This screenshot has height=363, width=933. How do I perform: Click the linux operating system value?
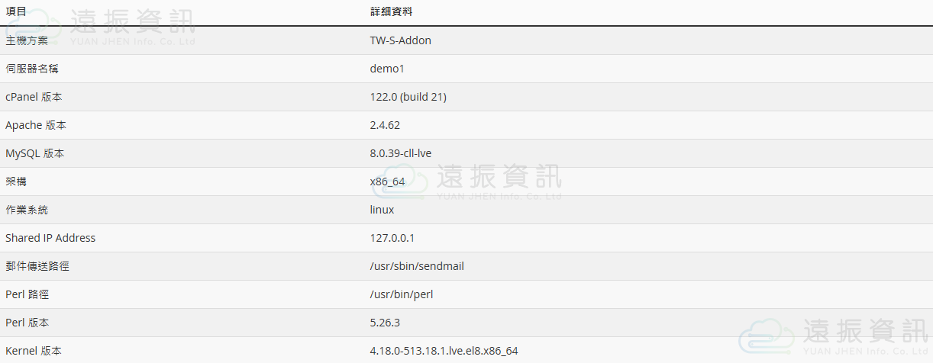pyautogui.click(x=382, y=210)
